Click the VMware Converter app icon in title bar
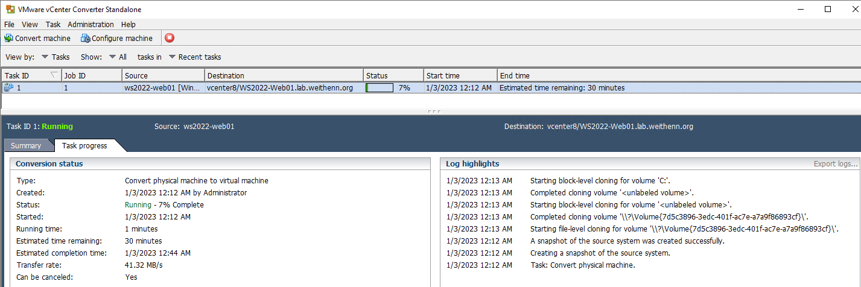 pos(9,9)
